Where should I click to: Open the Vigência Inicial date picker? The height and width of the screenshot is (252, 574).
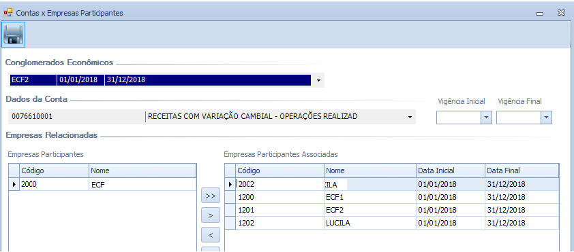click(x=486, y=118)
